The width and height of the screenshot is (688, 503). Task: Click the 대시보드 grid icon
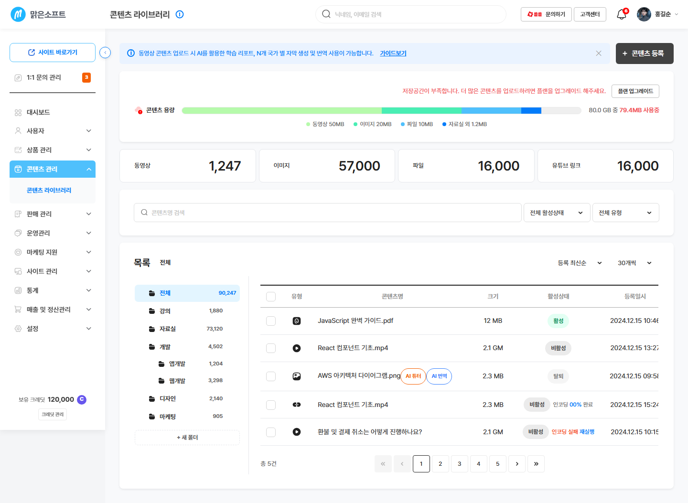coord(18,112)
